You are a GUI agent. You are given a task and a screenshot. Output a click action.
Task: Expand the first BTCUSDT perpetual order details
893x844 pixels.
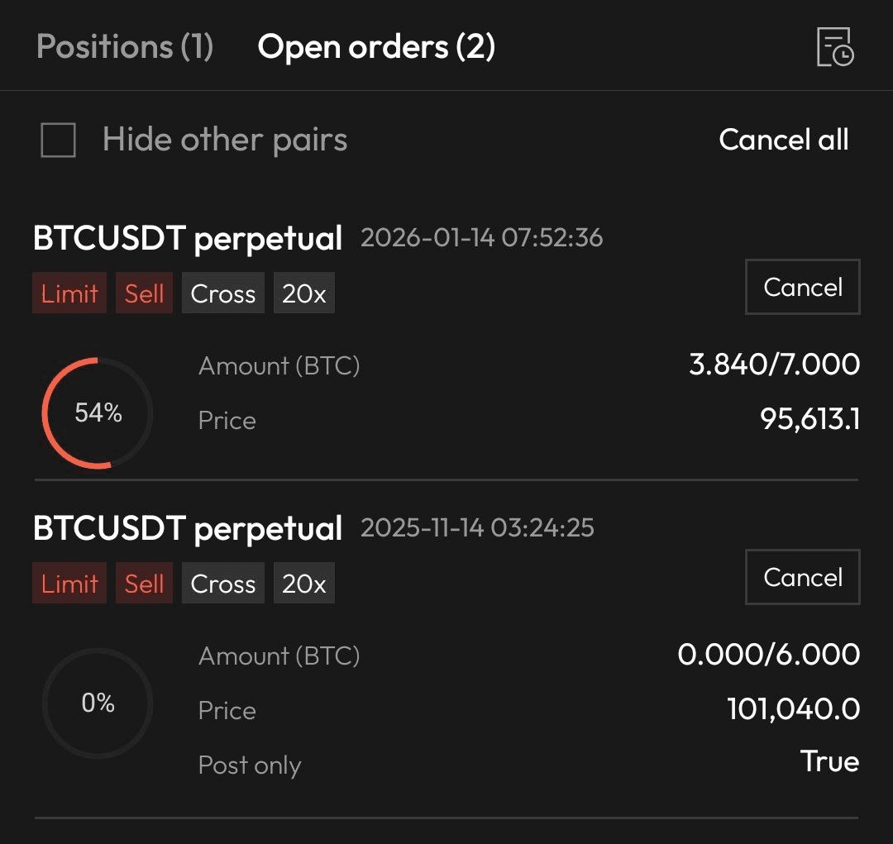coord(188,238)
